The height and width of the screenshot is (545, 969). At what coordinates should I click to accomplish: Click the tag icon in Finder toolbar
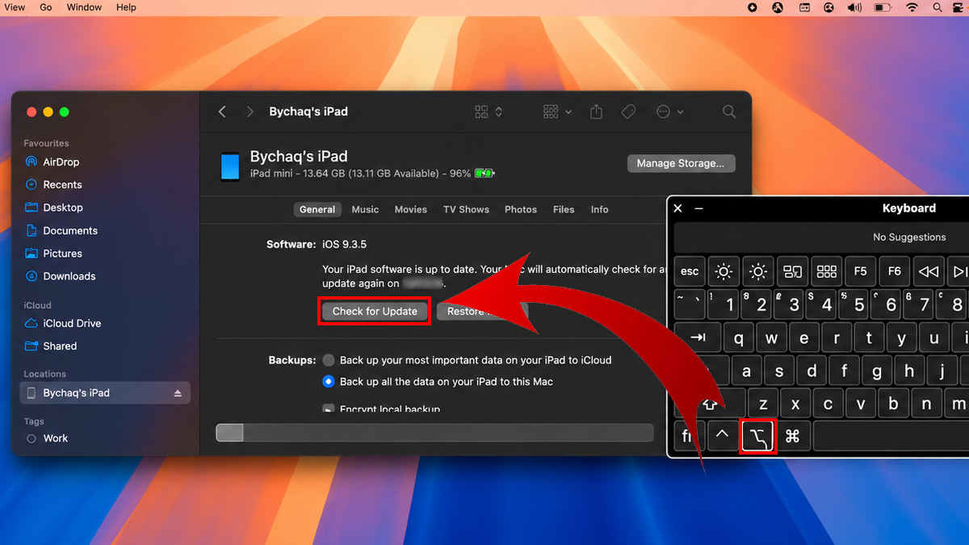pos(628,111)
